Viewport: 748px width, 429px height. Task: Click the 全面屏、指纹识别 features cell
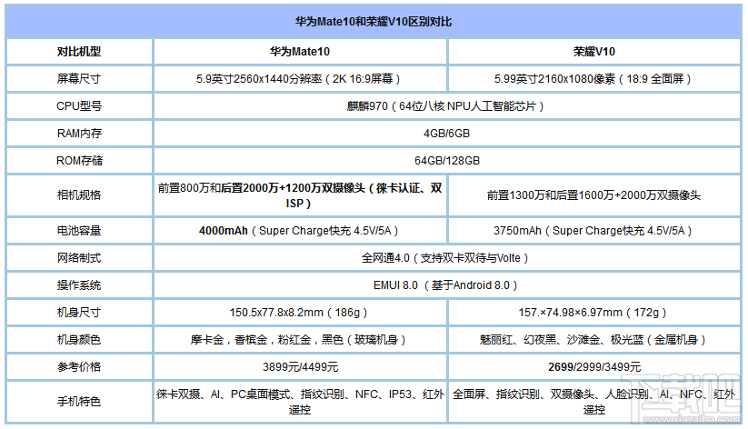point(593,402)
